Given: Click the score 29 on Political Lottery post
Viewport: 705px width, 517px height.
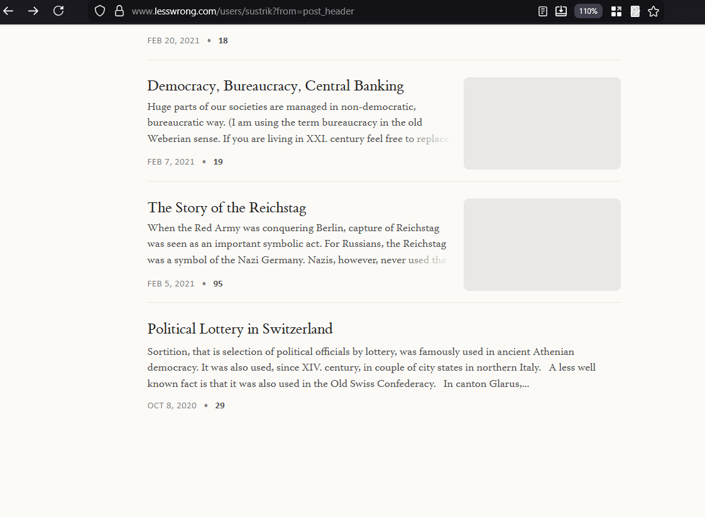Looking at the screenshot, I should 220,406.
